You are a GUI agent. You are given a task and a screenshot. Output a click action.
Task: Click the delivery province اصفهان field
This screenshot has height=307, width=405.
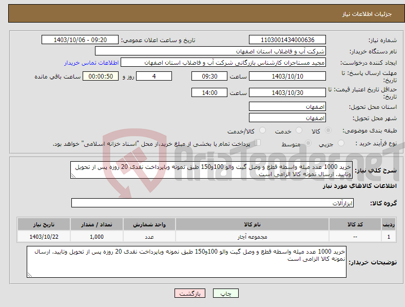pyautogui.click(x=287, y=106)
